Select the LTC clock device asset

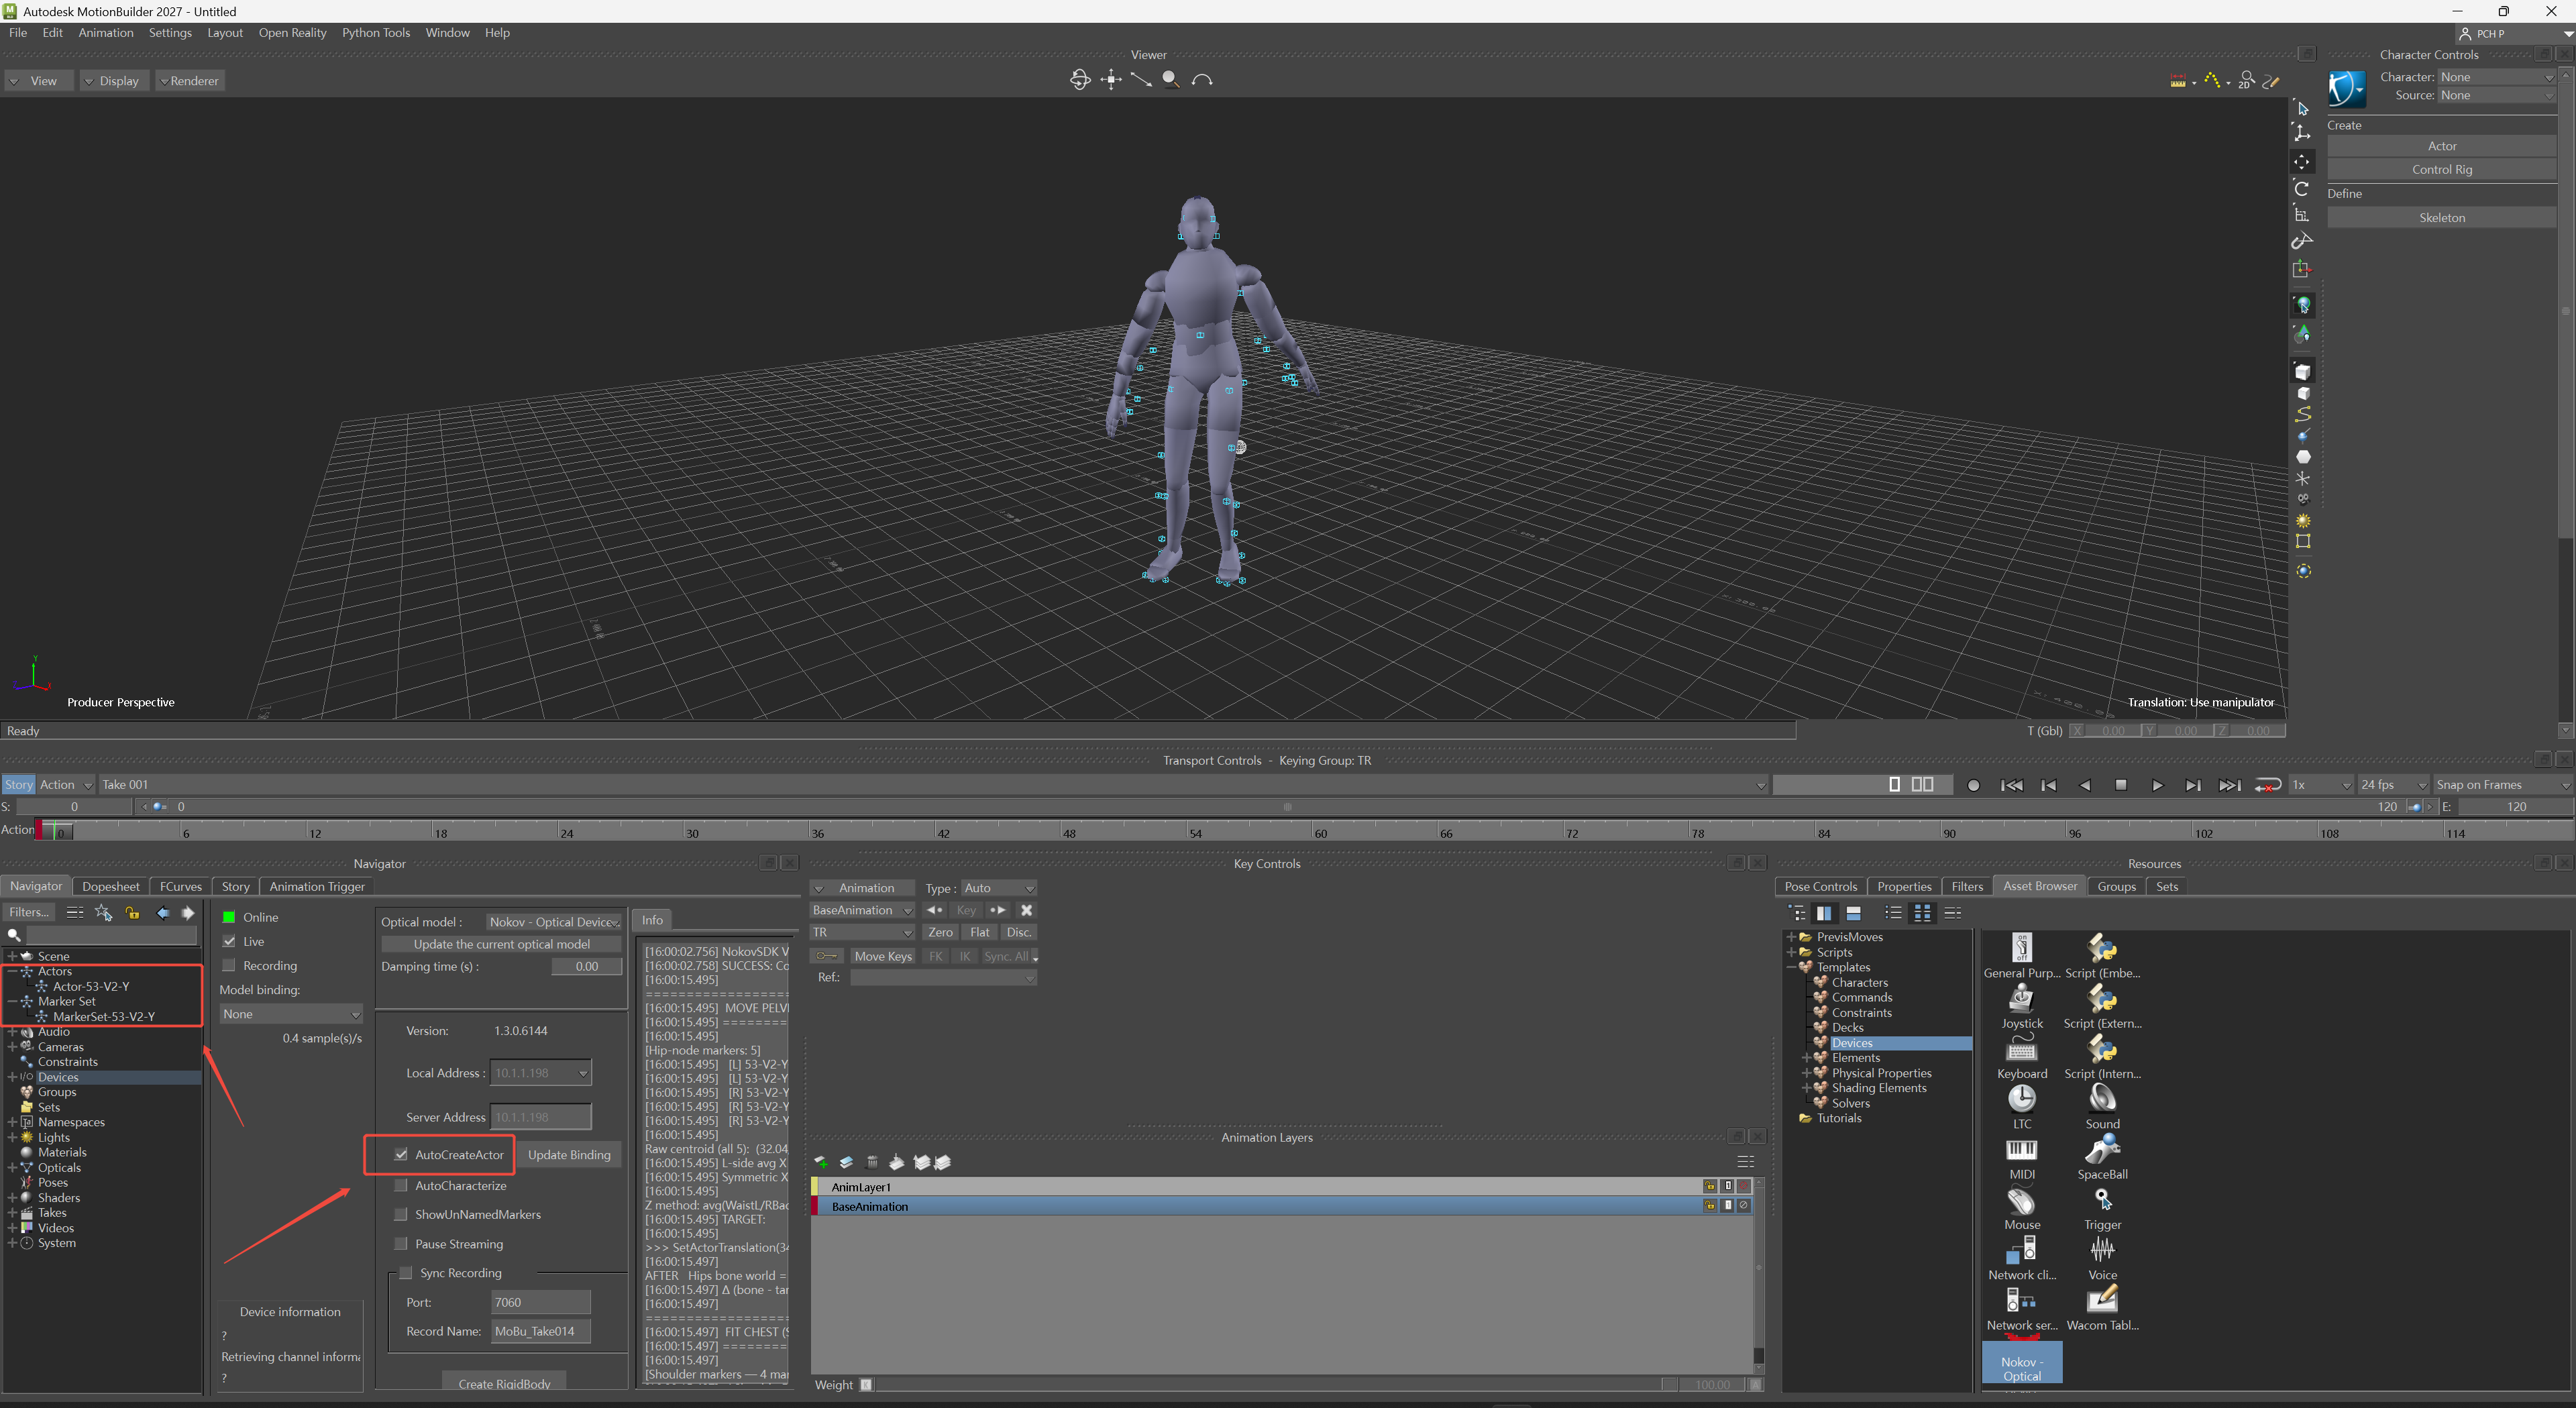(x=2021, y=1107)
